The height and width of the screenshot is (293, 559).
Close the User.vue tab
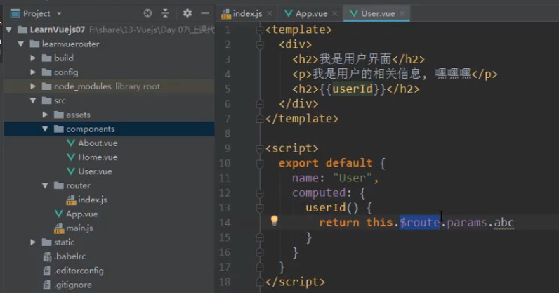(x=402, y=13)
